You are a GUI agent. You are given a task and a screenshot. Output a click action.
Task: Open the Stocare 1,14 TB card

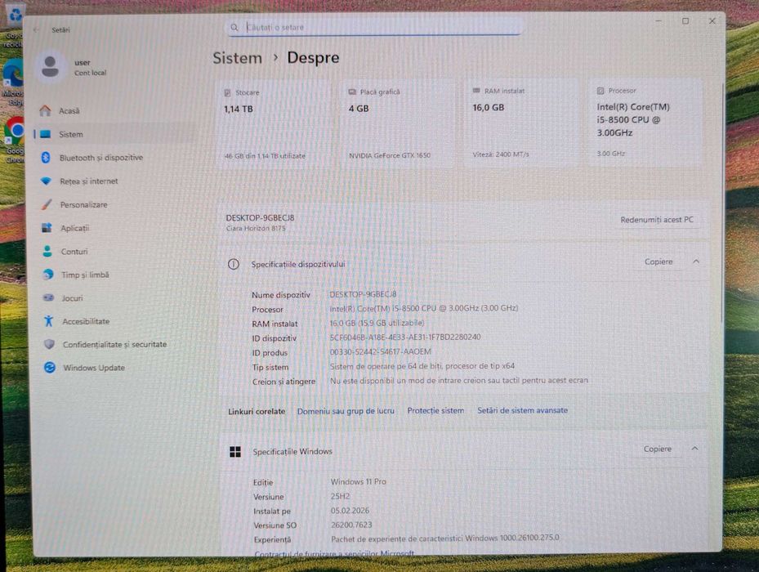click(274, 123)
